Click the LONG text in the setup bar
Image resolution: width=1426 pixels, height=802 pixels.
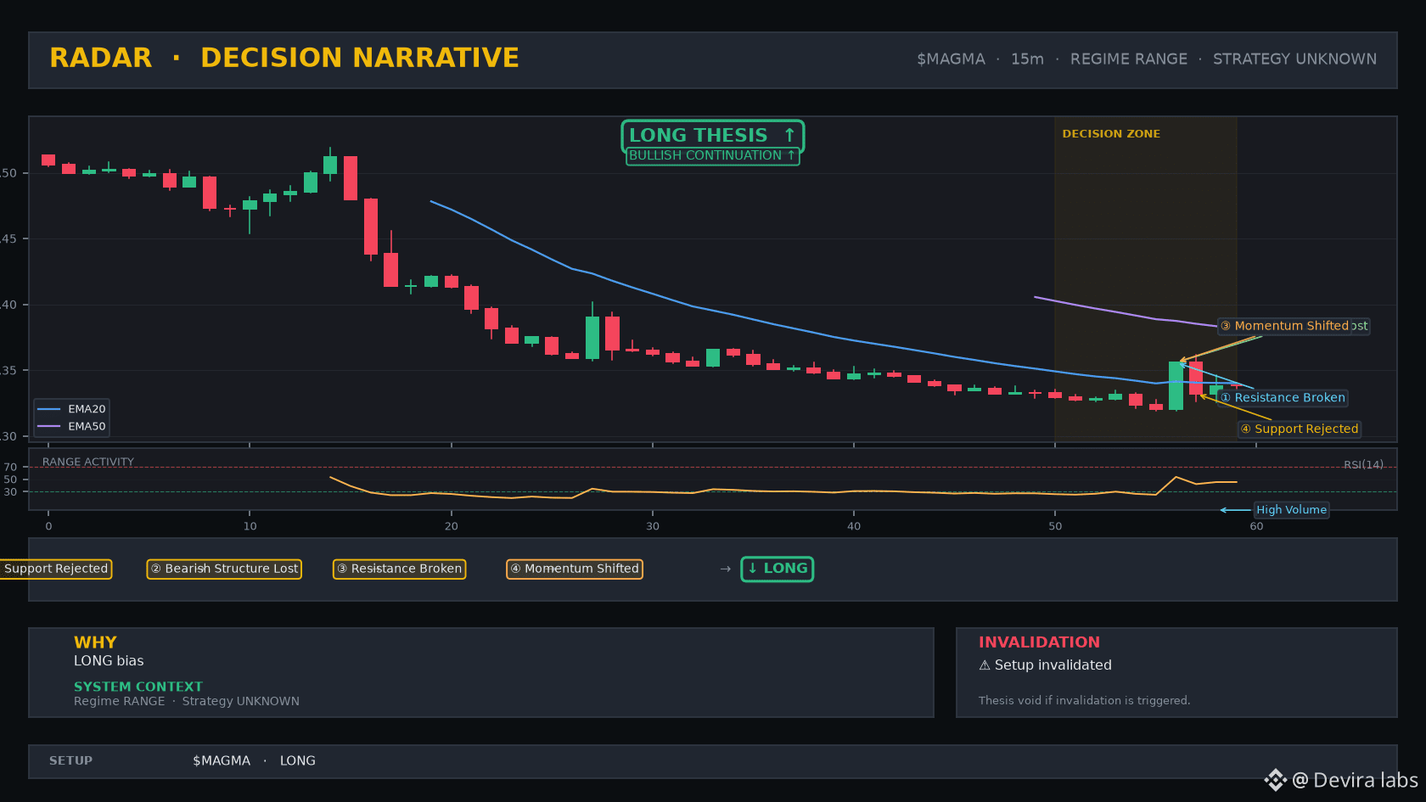298,761
